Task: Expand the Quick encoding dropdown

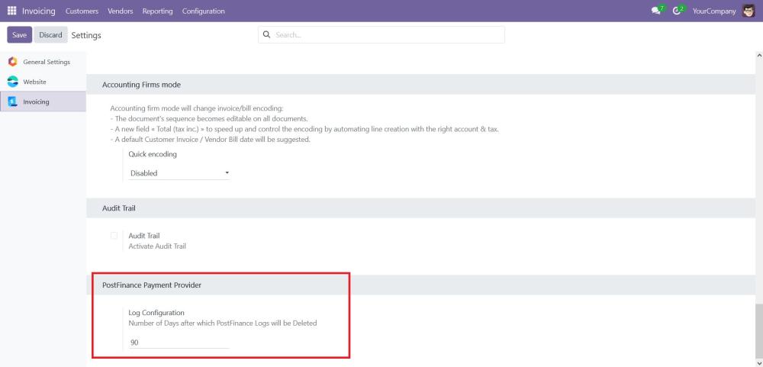Action: (x=179, y=173)
